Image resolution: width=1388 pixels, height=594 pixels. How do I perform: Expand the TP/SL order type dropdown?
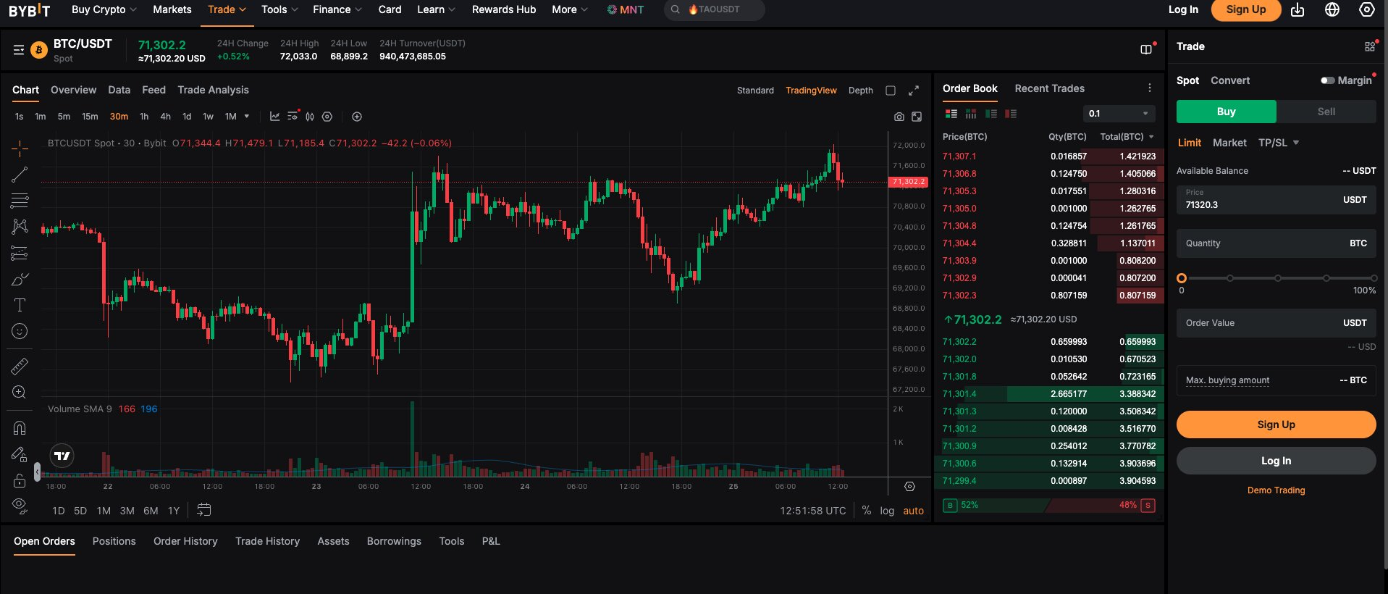(1279, 143)
